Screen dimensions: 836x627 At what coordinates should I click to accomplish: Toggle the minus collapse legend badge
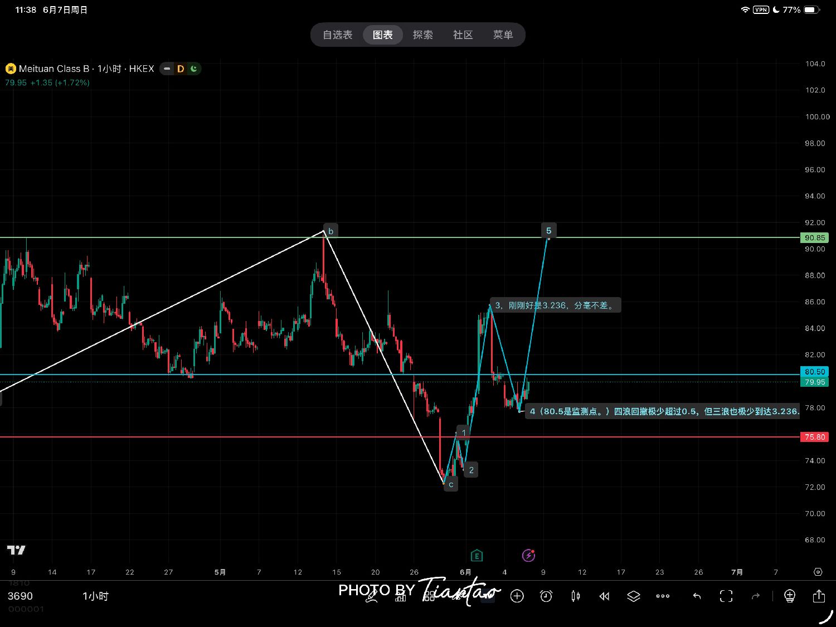167,69
